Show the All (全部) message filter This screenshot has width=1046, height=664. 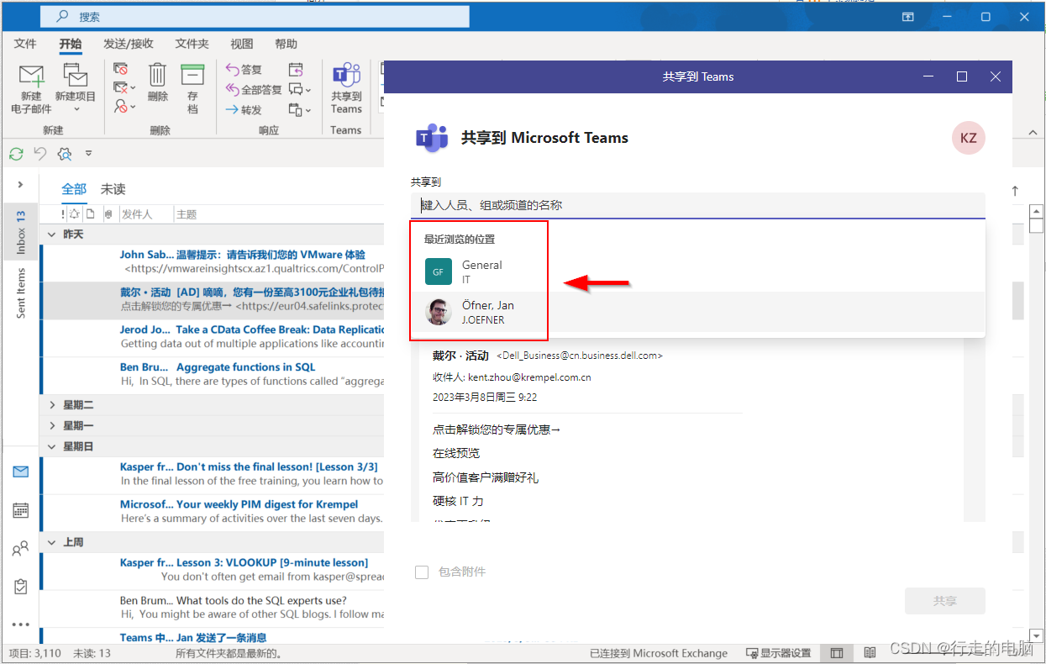[74, 189]
